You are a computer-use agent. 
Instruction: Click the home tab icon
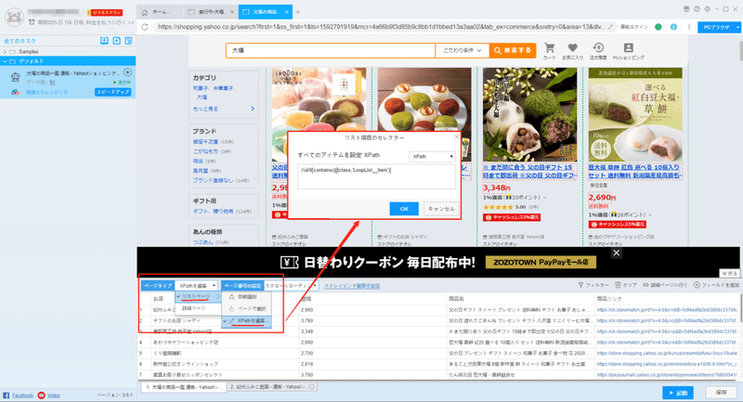(145, 12)
